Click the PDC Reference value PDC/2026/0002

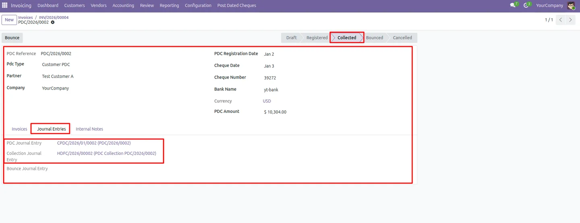tap(56, 53)
